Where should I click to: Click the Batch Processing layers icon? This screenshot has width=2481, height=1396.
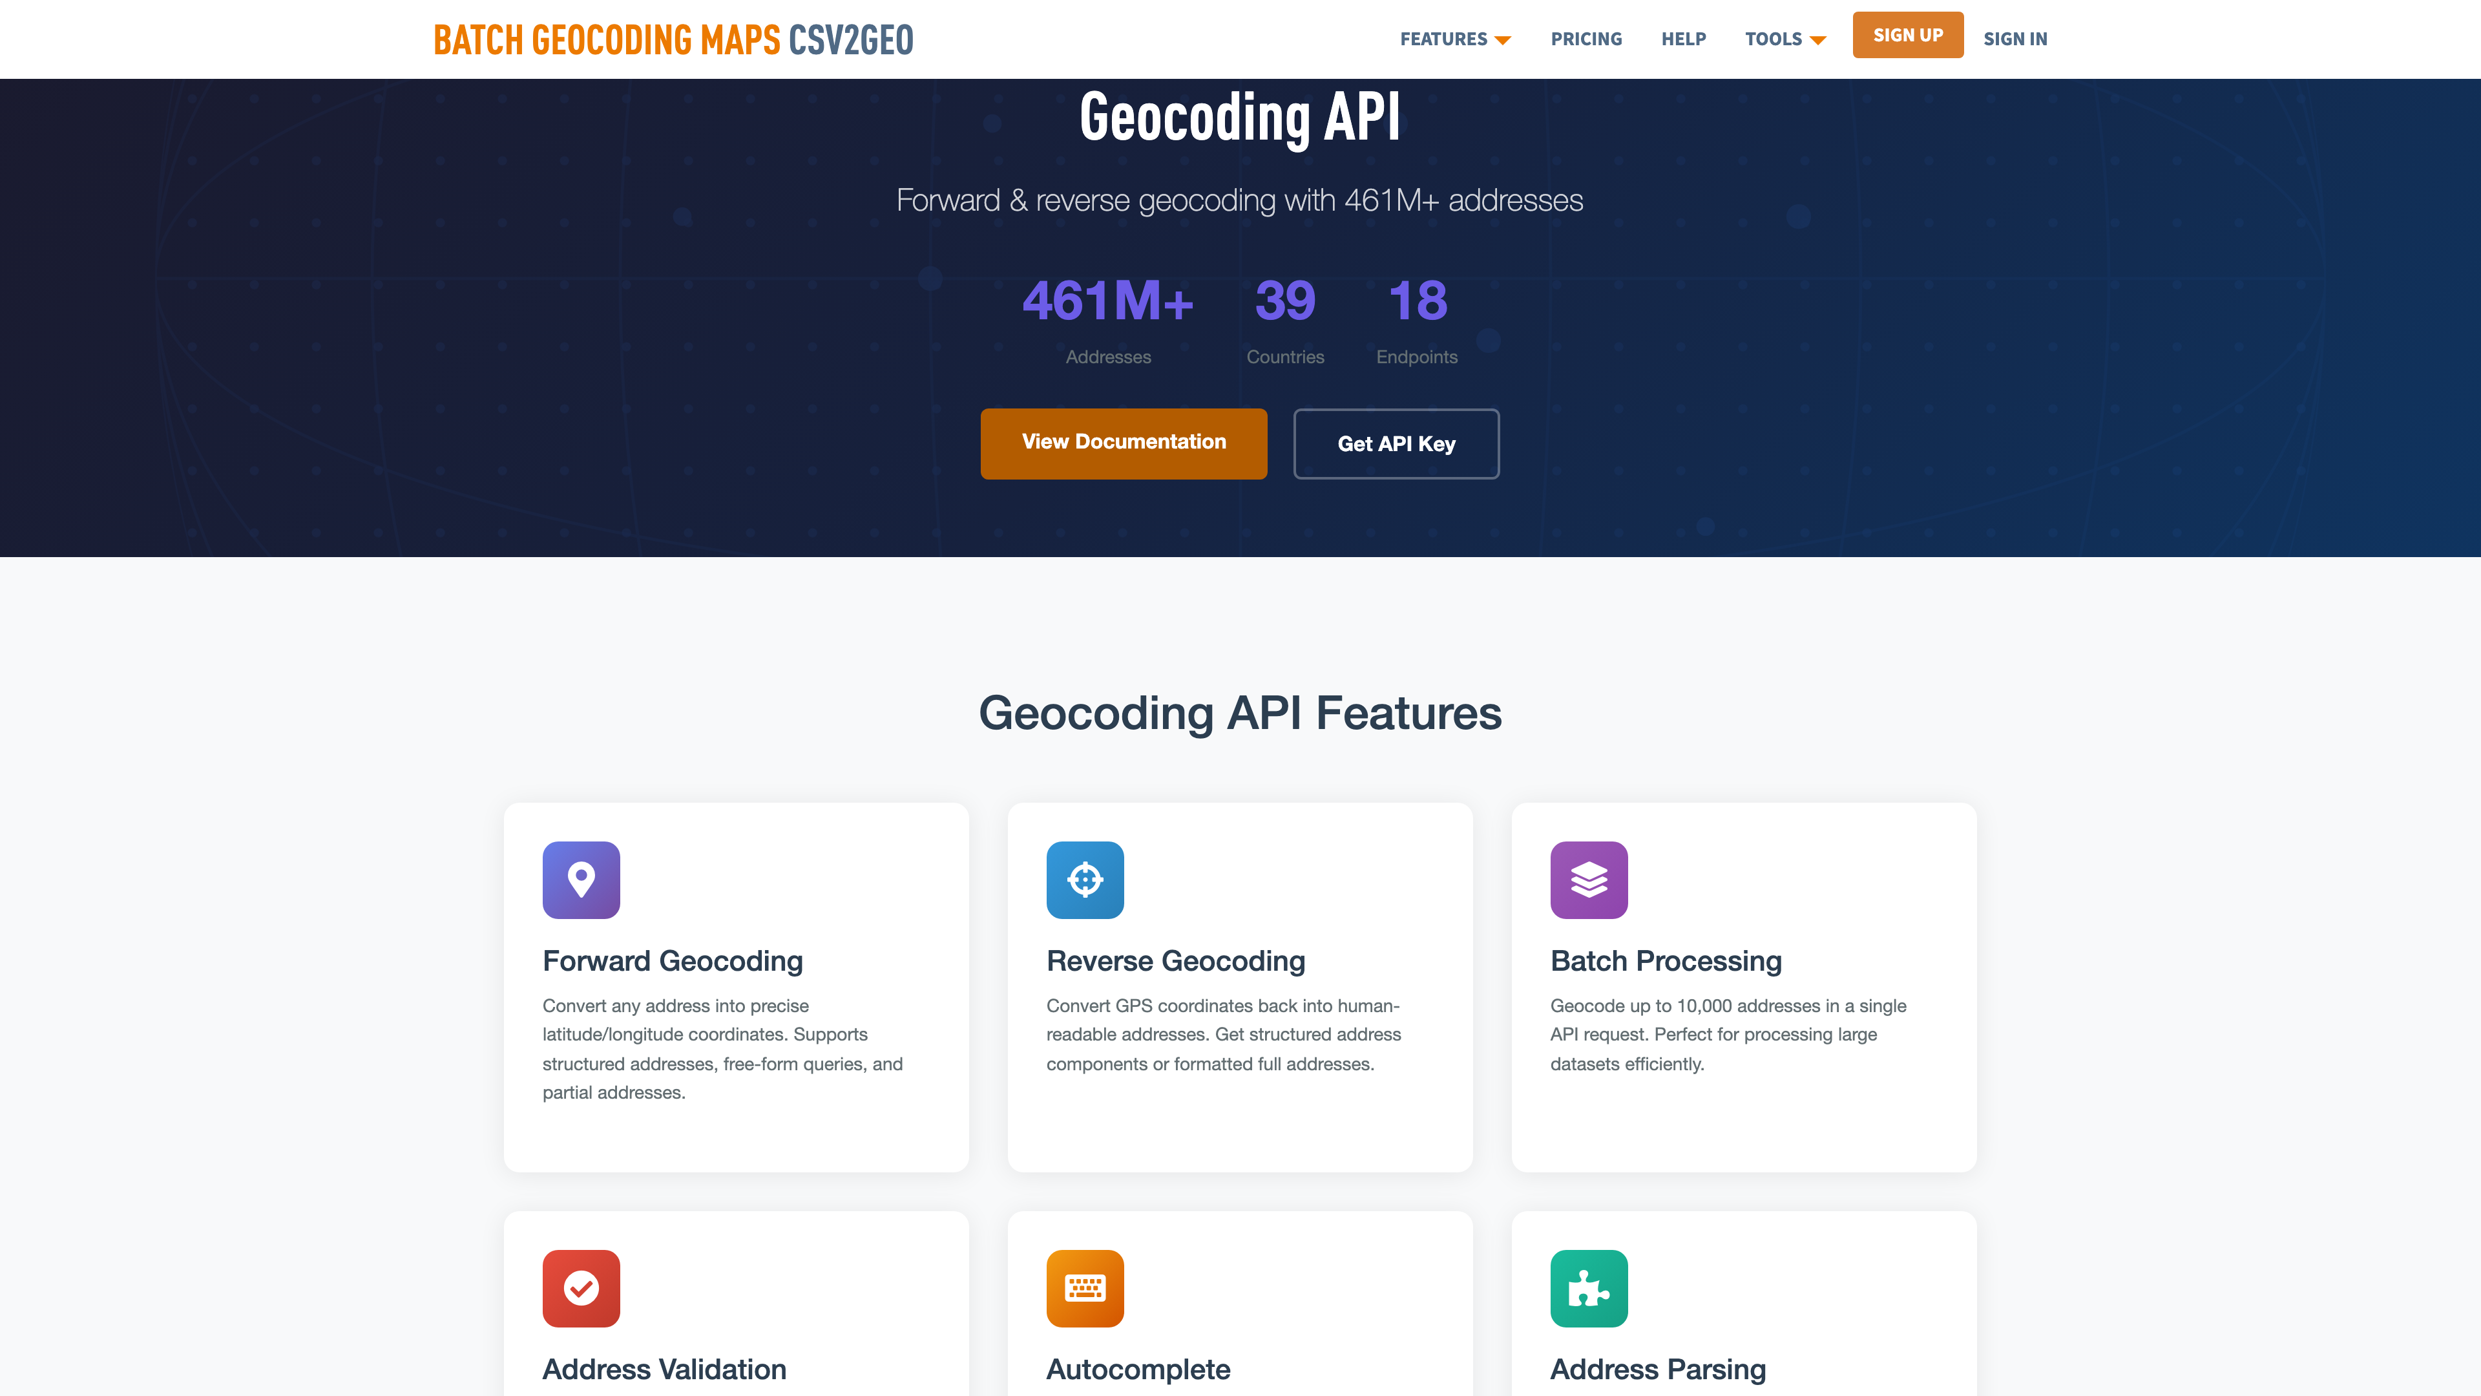pyautogui.click(x=1589, y=880)
